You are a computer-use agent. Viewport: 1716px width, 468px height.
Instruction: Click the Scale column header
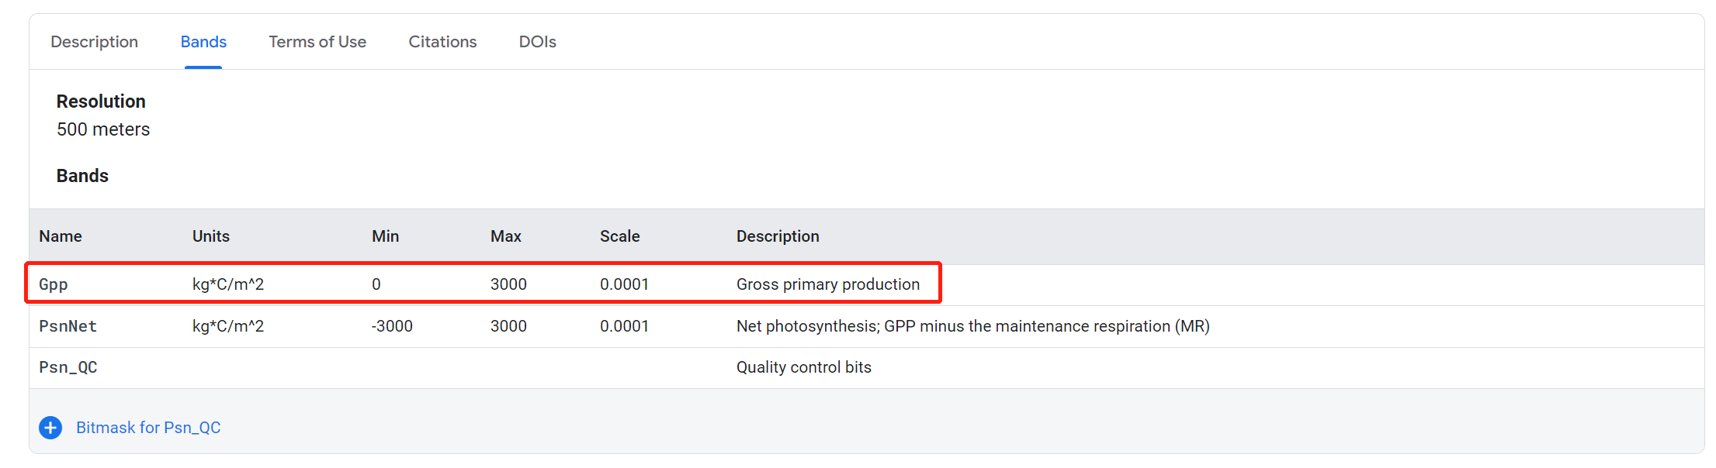619,236
